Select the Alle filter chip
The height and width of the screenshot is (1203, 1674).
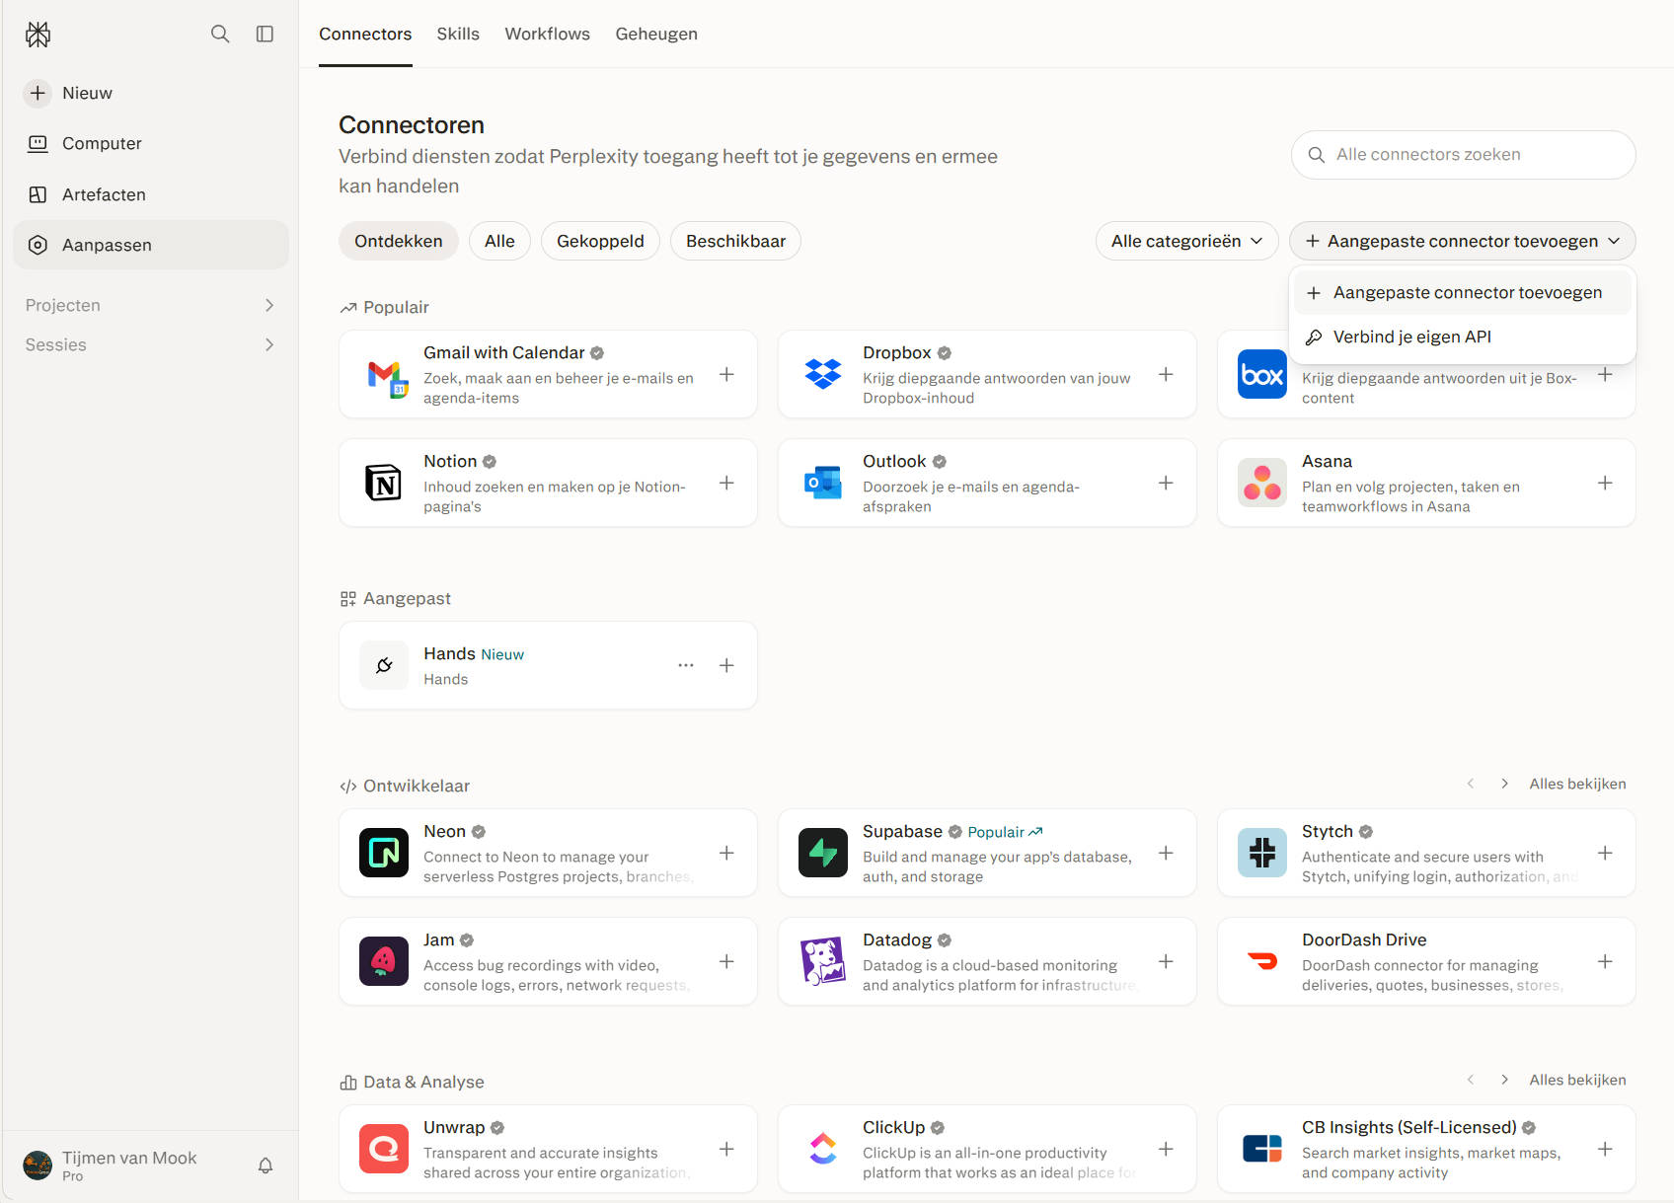pyautogui.click(x=499, y=241)
